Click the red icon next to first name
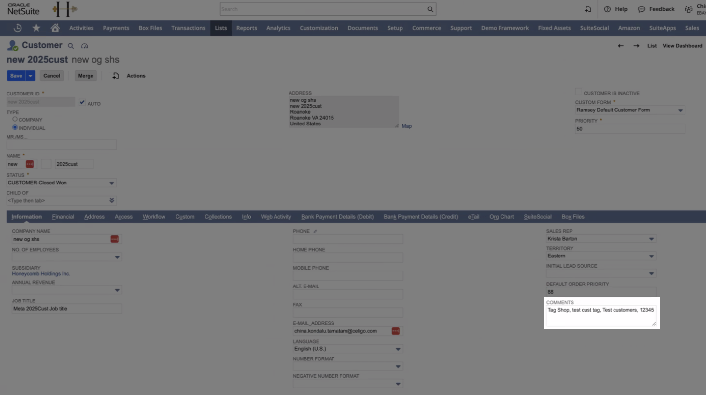706x395 pixels. tap(30, 164)
